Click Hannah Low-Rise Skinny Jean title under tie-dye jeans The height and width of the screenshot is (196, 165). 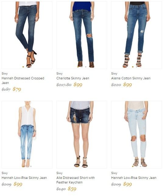coord(24,178)
